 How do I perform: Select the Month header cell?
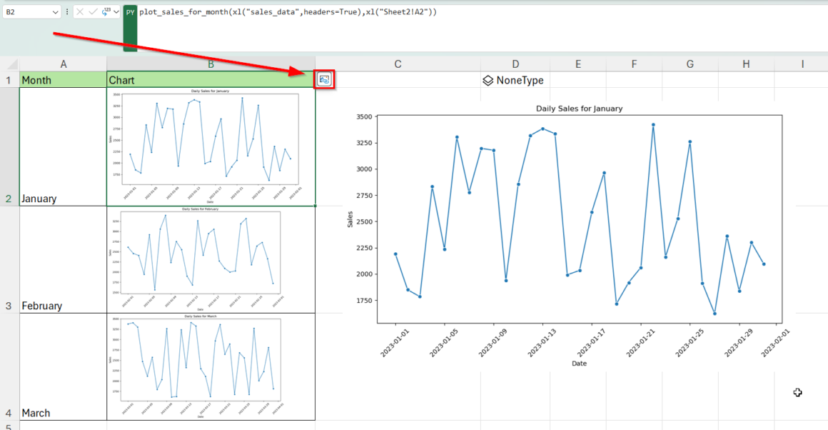[x=63, y=79]
